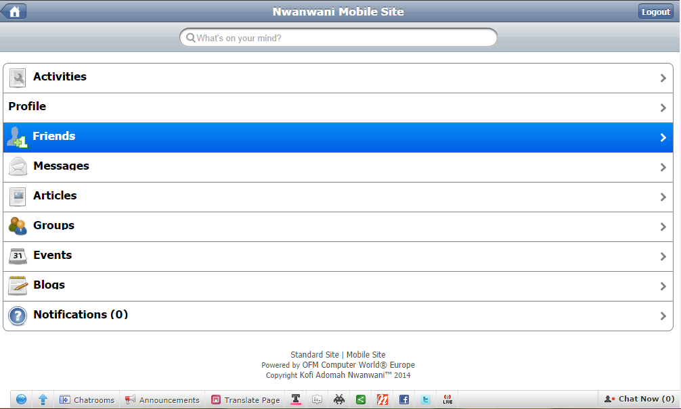Open Announcements from the bottom bar

(162, 400)
